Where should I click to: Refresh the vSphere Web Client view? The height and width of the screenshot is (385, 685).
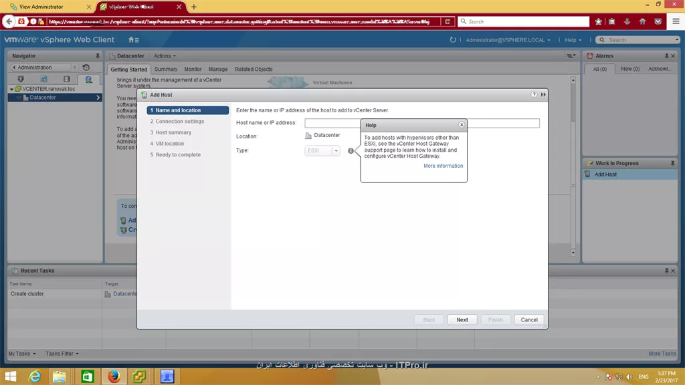(453, 39)
